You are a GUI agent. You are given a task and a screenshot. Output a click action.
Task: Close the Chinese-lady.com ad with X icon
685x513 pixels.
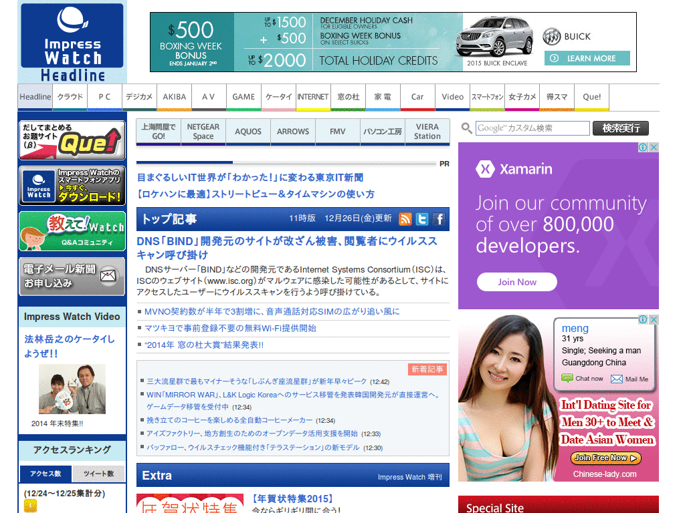[x=654, y=320]
